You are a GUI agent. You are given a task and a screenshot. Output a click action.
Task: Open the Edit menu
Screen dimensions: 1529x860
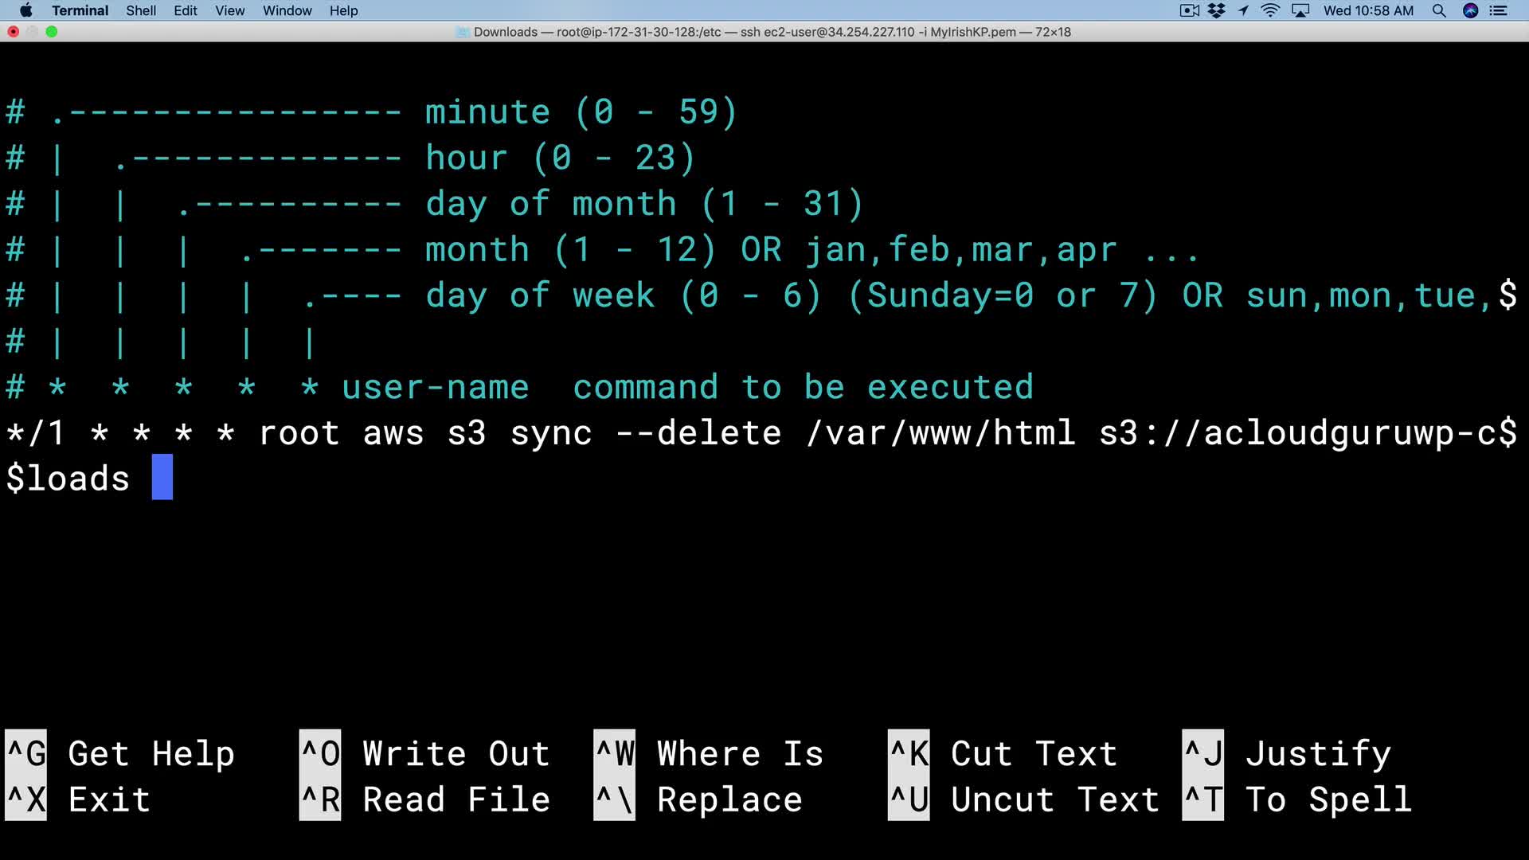click(x=185, y=10)
